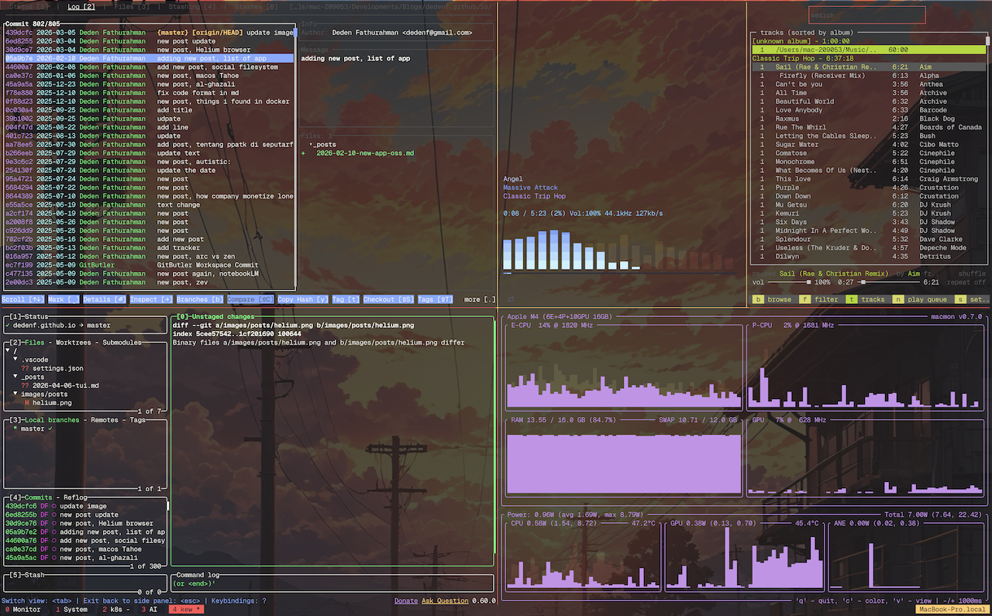
Task: Click the Donate link
Action: tap(405, 601)
